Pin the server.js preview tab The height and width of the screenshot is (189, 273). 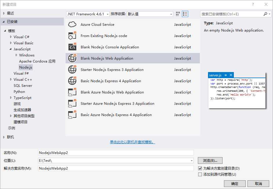(226, 75)
